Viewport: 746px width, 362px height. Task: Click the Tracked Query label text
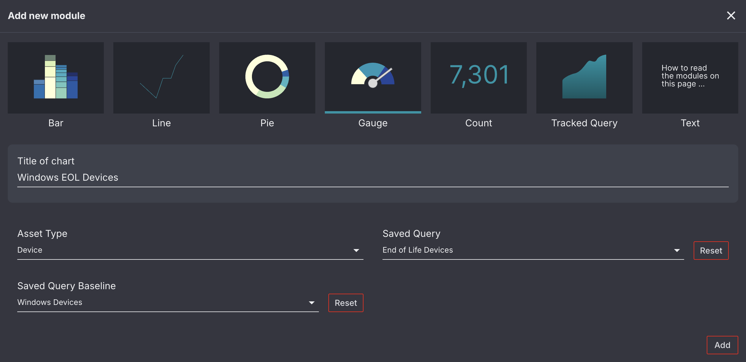coord(584,123)
